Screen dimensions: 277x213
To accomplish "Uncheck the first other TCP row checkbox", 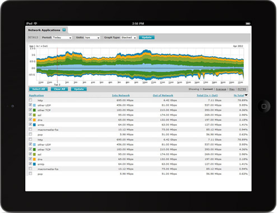I will click(x=30, y=110).
